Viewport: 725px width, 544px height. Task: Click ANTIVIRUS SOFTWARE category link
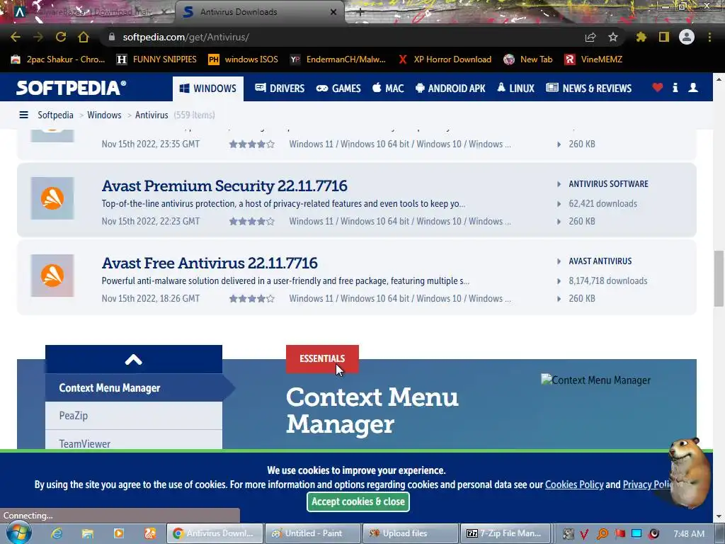[608, 184]
